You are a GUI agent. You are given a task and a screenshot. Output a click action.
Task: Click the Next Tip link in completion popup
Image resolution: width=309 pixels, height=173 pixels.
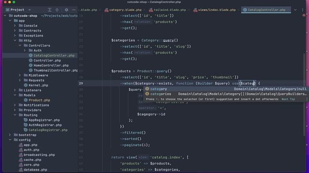pos(288,99)
